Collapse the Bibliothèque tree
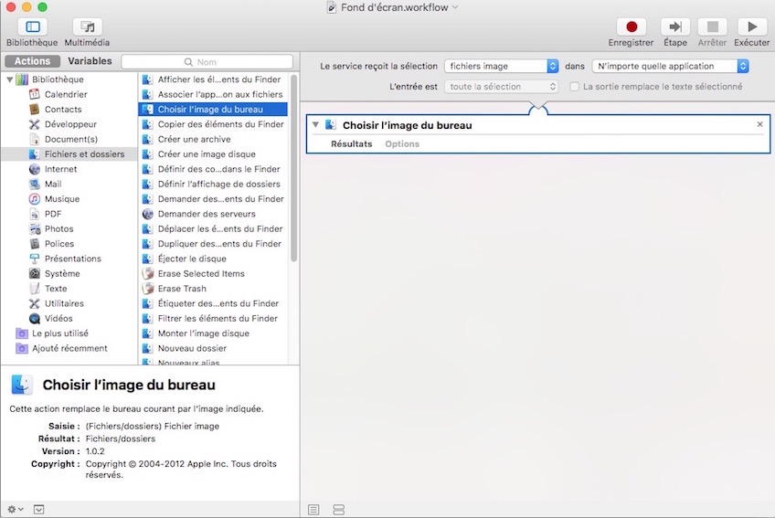Screen dimensions: 775x518 [9, 79]
